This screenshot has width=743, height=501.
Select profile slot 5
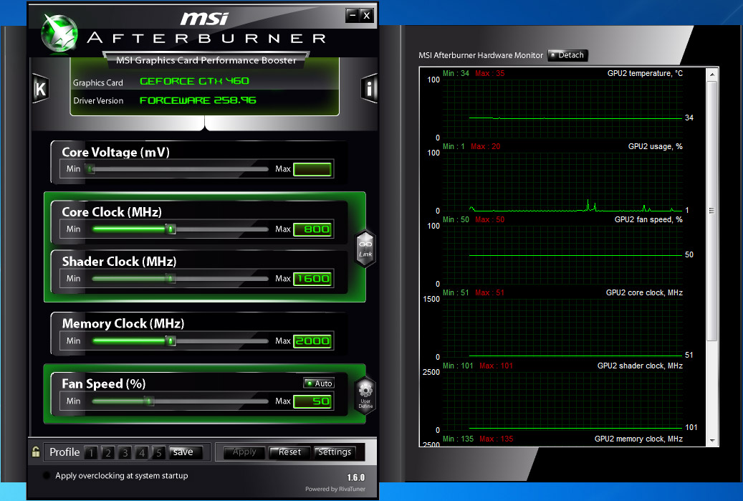159,453
